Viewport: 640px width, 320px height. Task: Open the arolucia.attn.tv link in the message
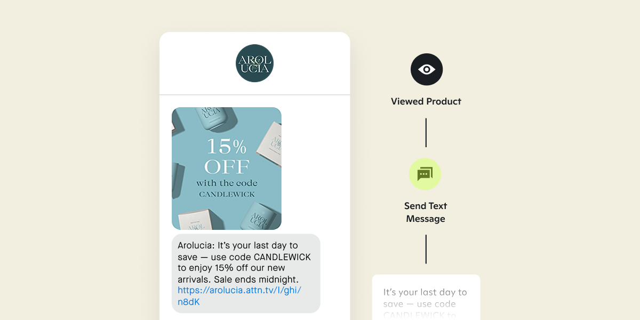(239, 296)
